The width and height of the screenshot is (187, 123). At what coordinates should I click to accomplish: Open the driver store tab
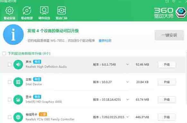62,13
